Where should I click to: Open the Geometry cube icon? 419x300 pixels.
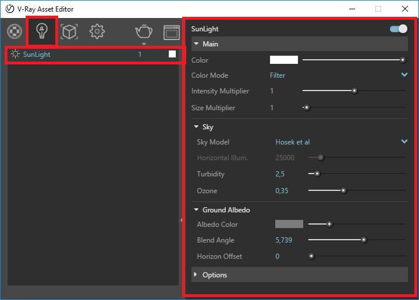point(69,32)
